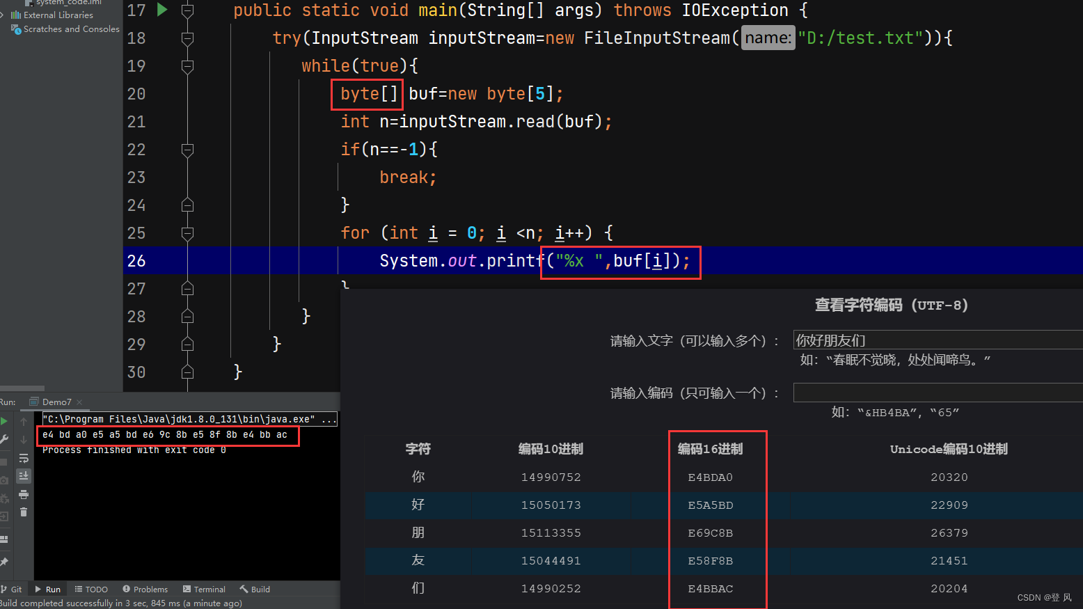This screenshot has width=1083, height=609.
Task: Click the External Libraries bar-chart icon
Action: tap(16, 15)
